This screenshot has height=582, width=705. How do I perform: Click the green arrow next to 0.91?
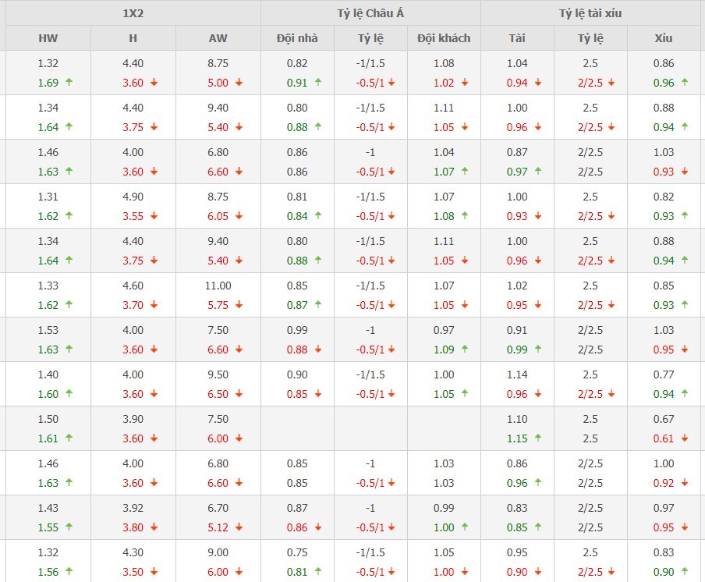point(318,82)
